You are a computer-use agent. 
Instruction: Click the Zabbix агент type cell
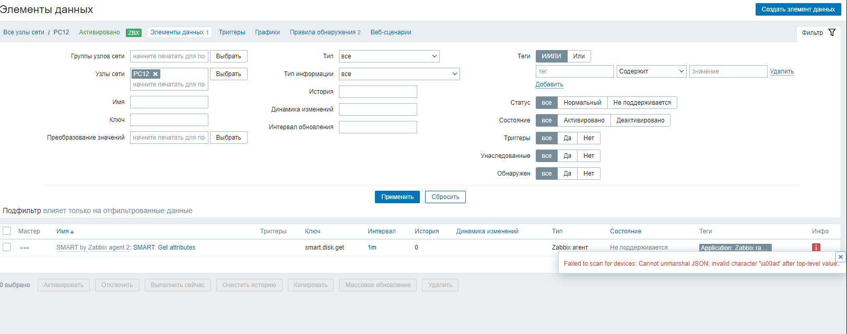[570, 248]
